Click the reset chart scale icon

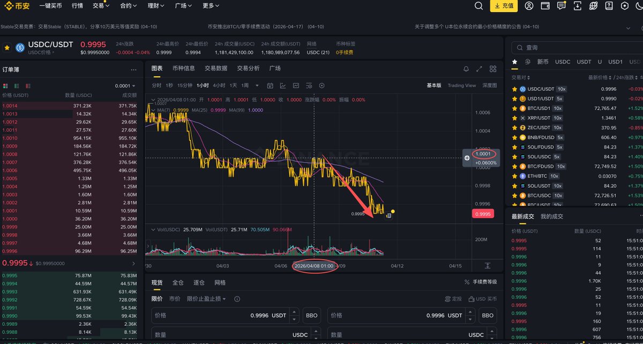tap(488, 266)
